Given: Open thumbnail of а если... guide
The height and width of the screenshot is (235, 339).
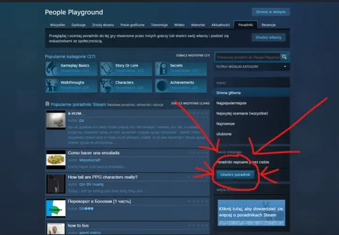Looking at the screenshot, I should 56,120.
